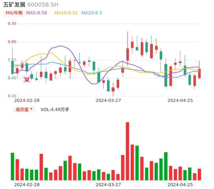Open the MA/牛熊 indicator selector
The height and width of the screenshot is (189, 214).
pos(14,13)
